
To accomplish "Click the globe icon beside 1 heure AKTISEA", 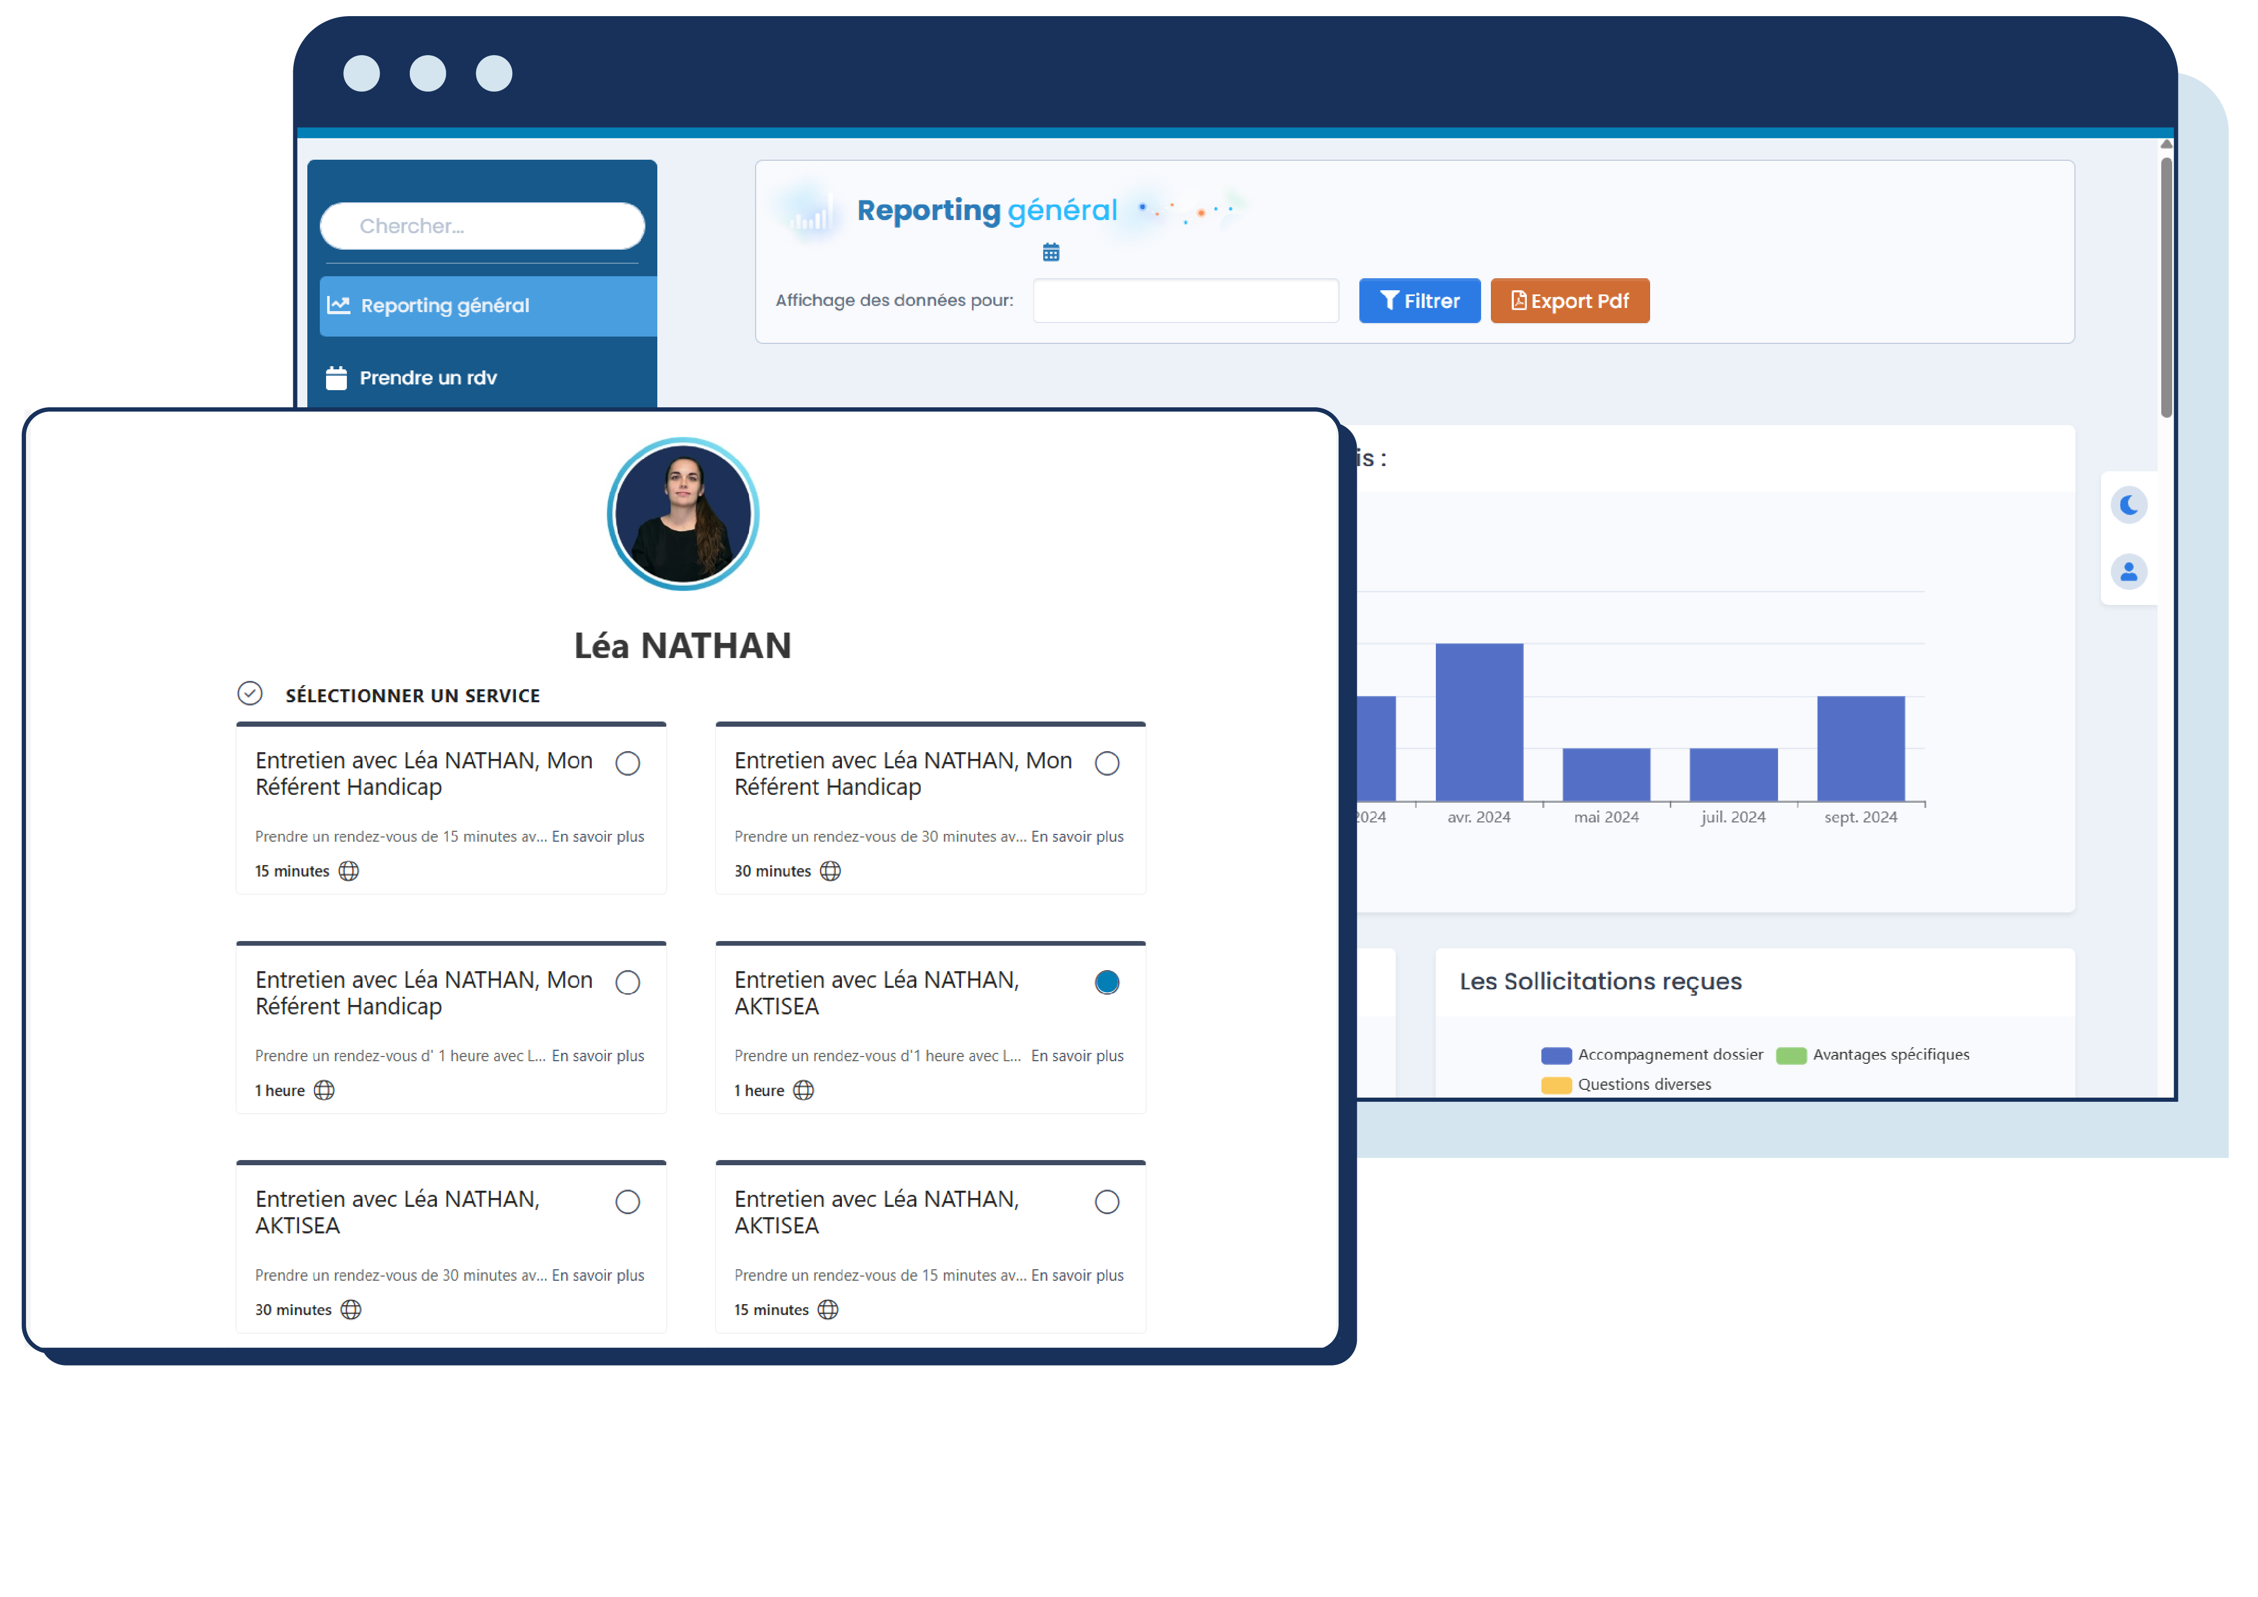I will coord(803,1090).
